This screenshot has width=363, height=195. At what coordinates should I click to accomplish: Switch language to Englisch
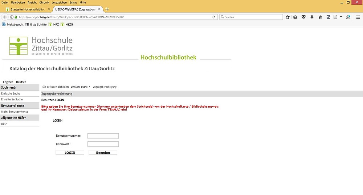(8, 82)
